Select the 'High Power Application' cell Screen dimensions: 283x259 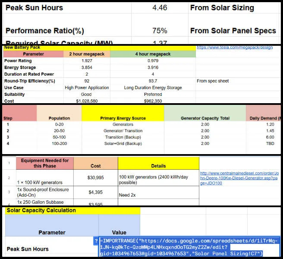[87, 88]
